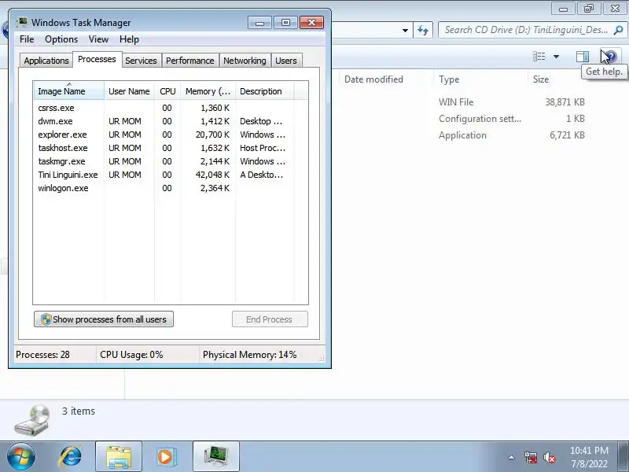The image size is (629, 472).
Task: Click Task Manager title bar icon
Action: click(x=23, y=22)
